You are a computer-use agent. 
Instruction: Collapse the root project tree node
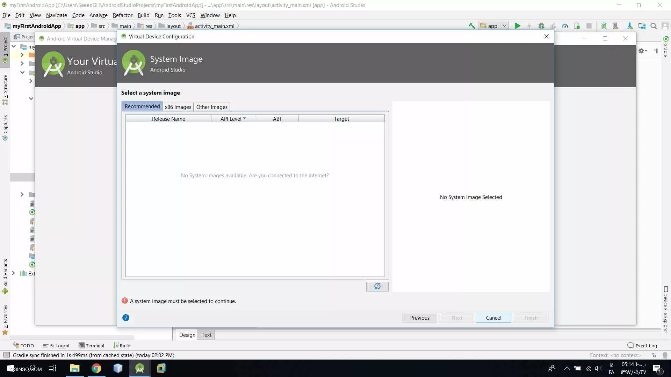click(14, 46)
